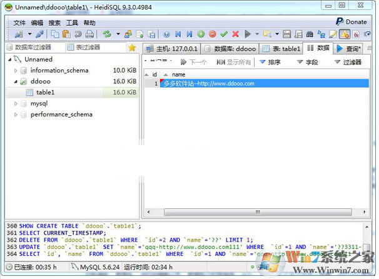Click the 排序 sorting button
This screenshot has width=379, height=279.
[270, 62]
